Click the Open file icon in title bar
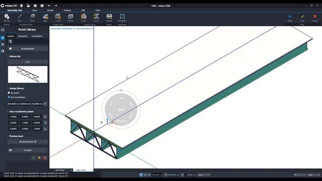This screenshot has height=181, width=322. (x=28, y=6)
